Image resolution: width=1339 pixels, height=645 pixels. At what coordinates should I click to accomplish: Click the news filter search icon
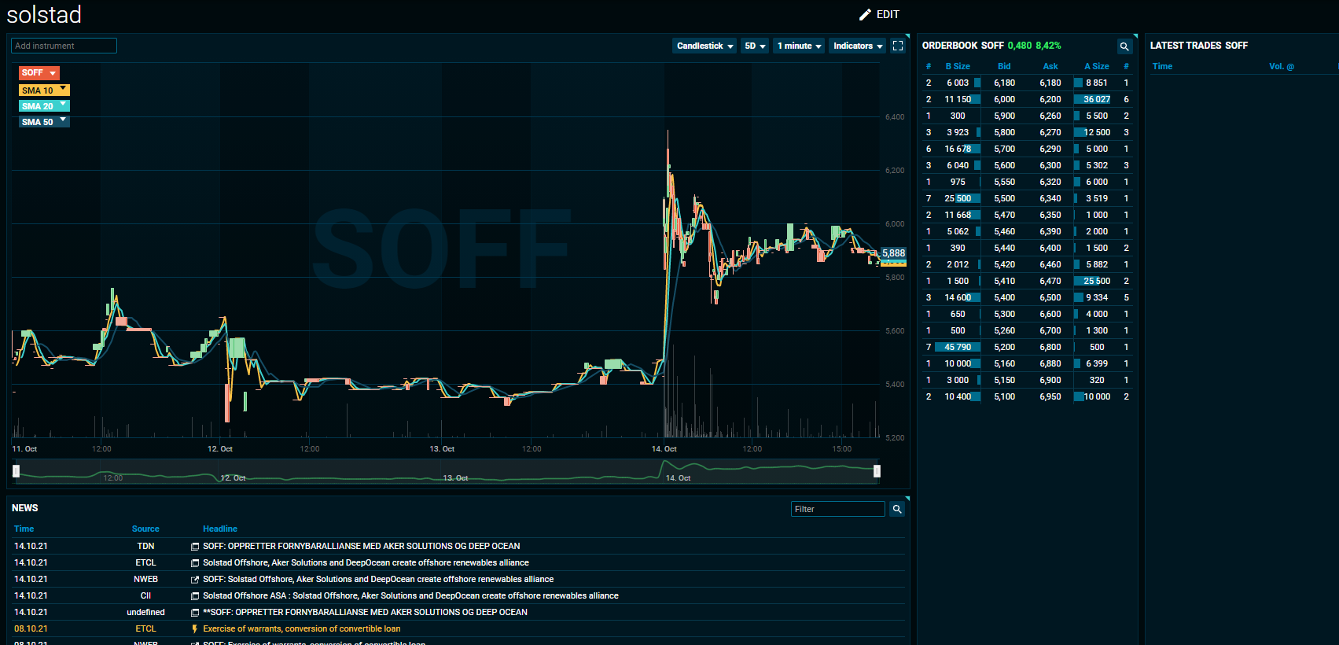[897, 509]
